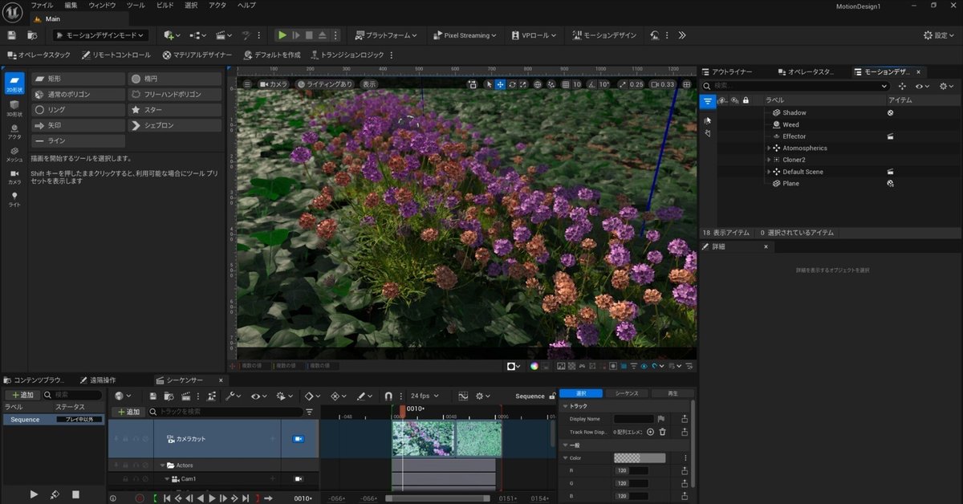
Task: Open the VPロール dropdown
Action: (x=534, y=35)
